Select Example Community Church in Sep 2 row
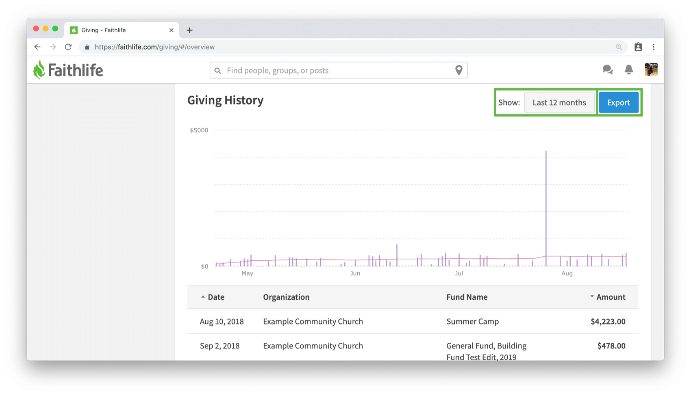Image resolution: width=691 pixels, height=396 pixels. click(x=313, y=346)
